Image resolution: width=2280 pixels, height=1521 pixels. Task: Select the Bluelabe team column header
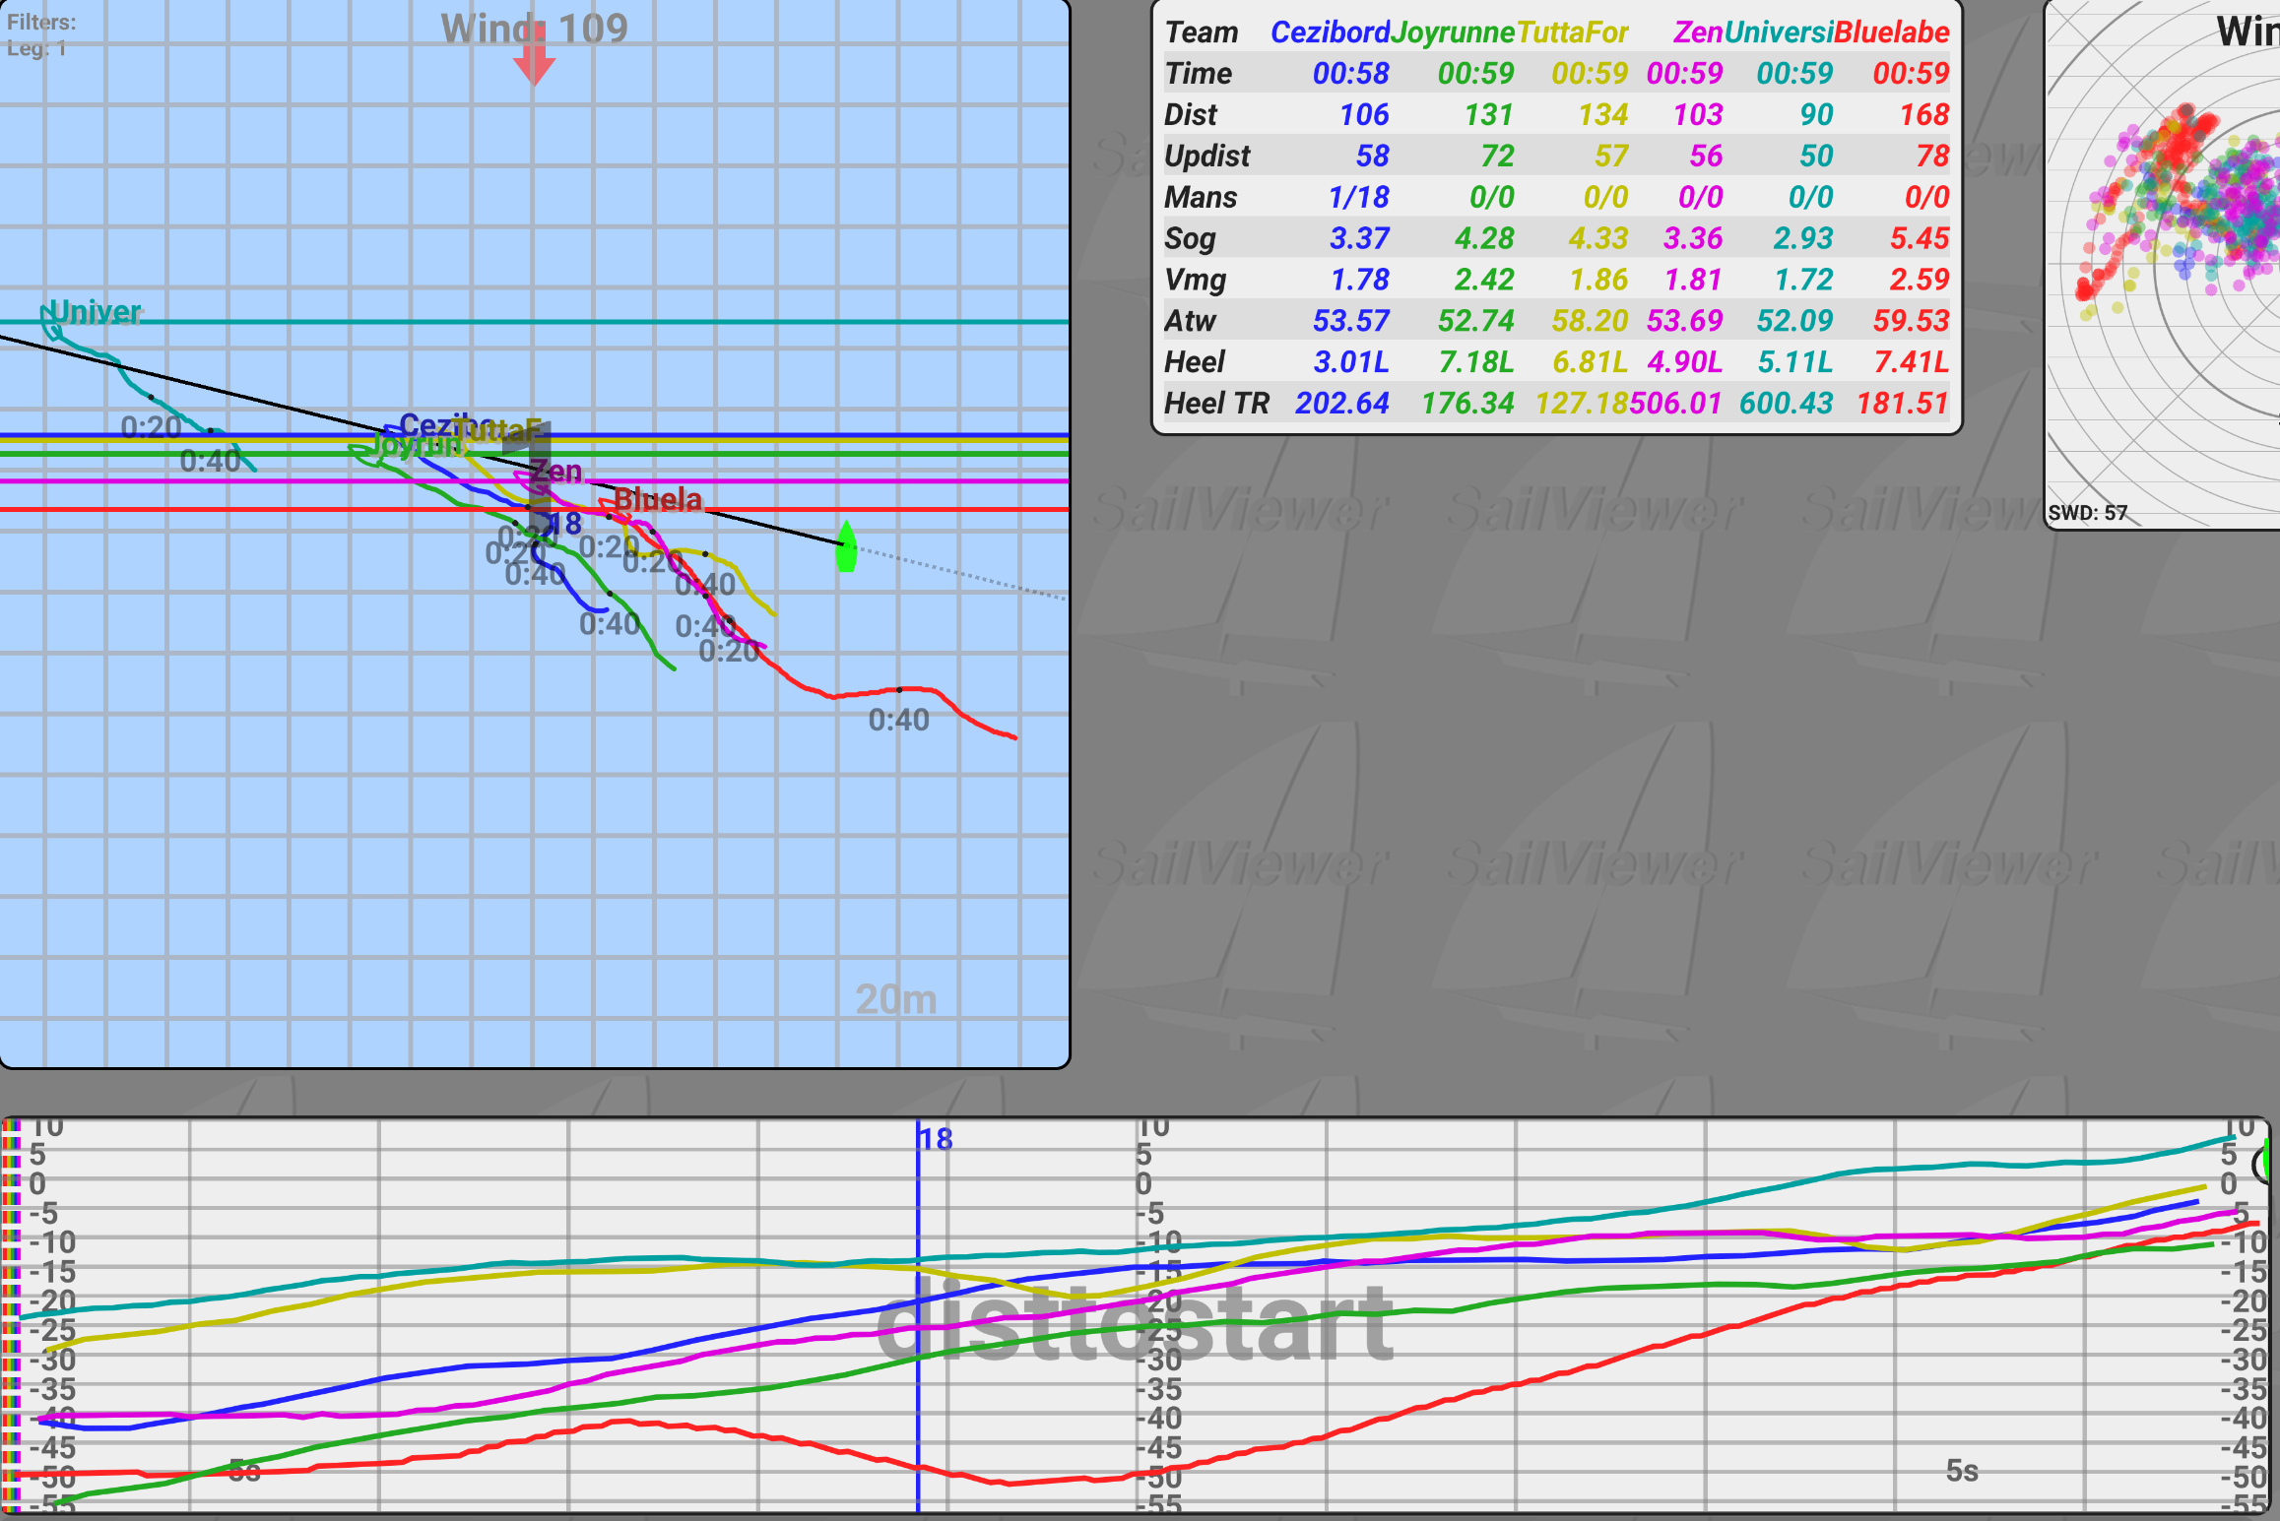tap(1892, 32)
